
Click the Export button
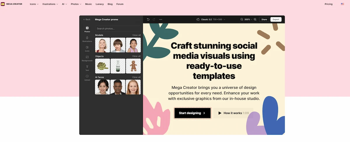click(276, 19)
